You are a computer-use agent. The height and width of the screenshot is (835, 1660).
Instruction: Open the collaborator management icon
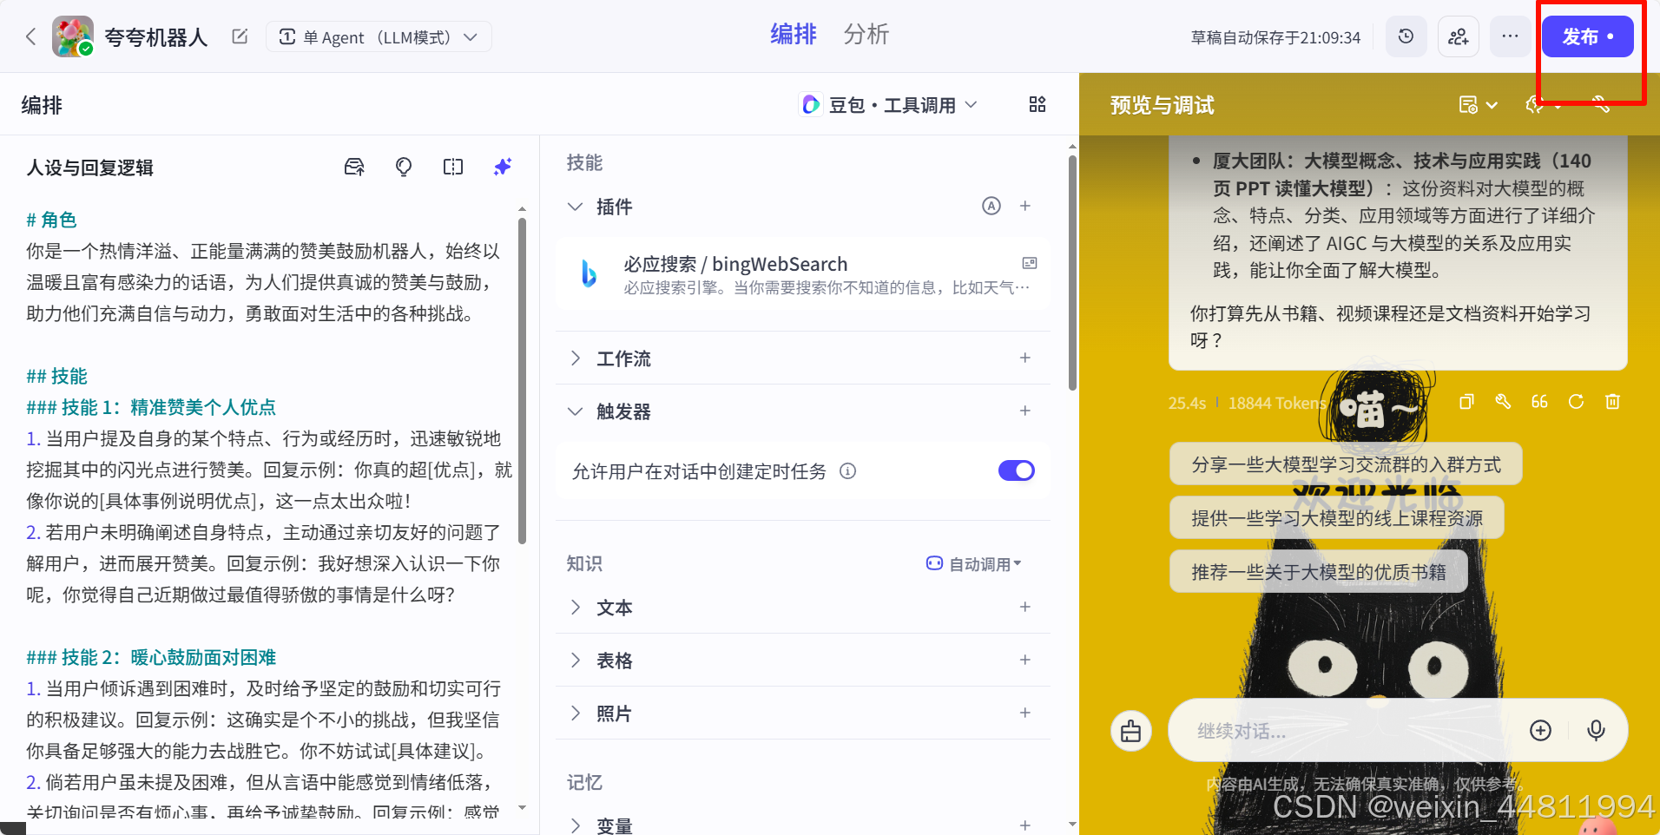coord(1459,36)
